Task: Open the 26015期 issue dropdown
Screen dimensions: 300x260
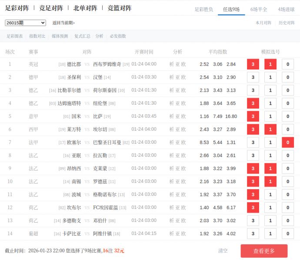Action: tap(25, 23)
